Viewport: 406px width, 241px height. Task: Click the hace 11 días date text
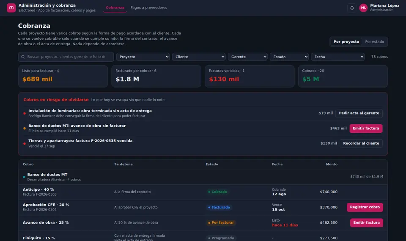(x=285, y=225)
